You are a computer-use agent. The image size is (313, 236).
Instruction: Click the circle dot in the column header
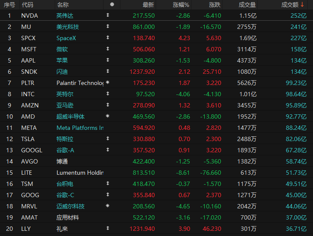point(112,4)
